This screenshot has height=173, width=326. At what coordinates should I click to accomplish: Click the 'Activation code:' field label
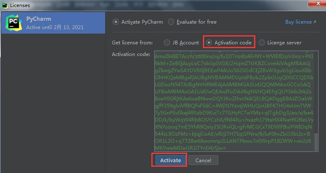(x=131, y=54)
